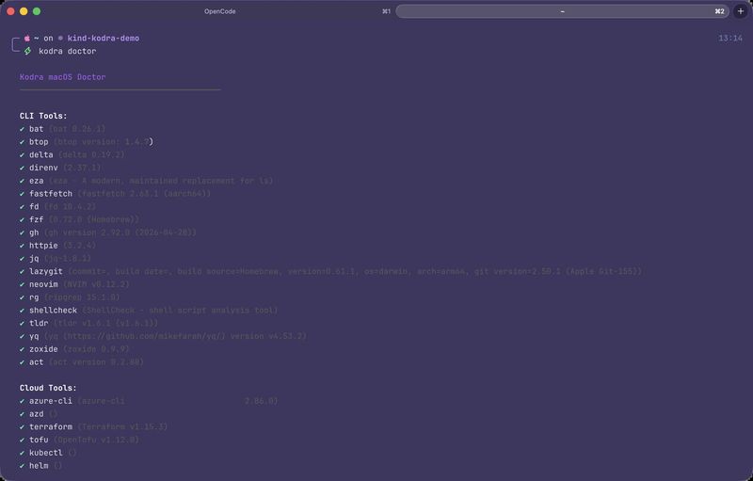The width and height of the screenshot is (753, 481).
Task: Click the 'azd' tool name
Action: pos(36,414)
